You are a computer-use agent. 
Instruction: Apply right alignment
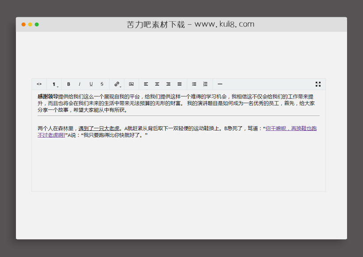pos(168,84)
